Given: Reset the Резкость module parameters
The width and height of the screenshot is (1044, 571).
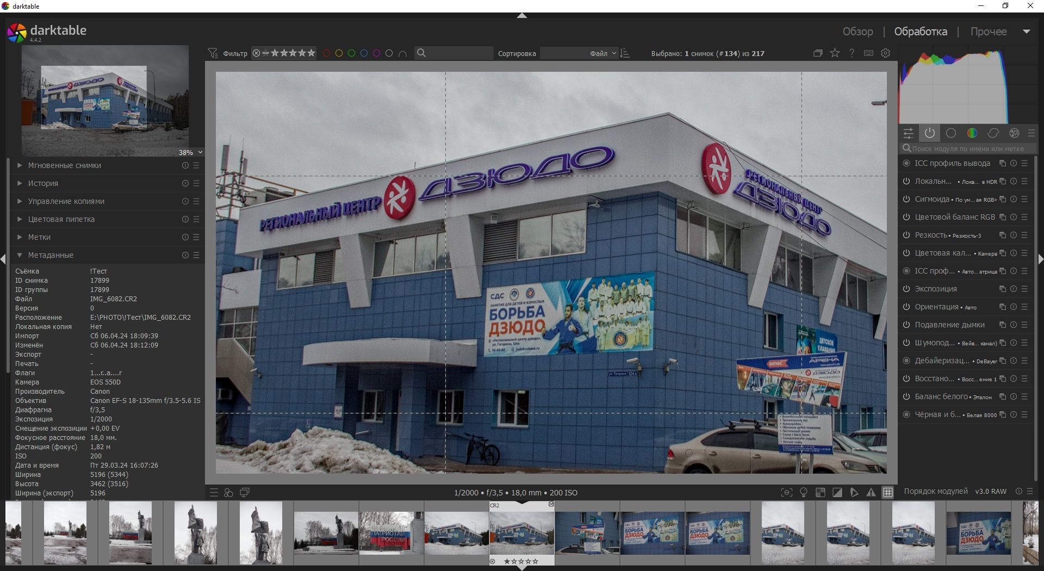Looking at the screenshot, I should coord(1014,235).
